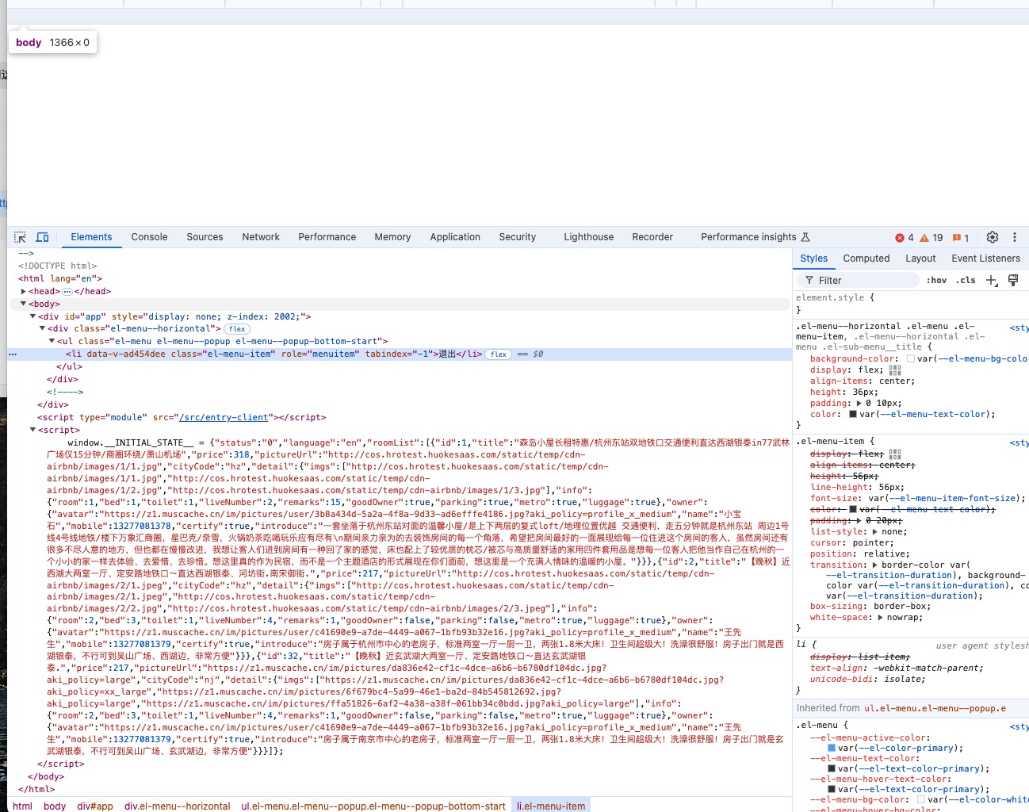1029x812 pixels.
Task: Open the Performance insights tab
Action: coord(755,237)
